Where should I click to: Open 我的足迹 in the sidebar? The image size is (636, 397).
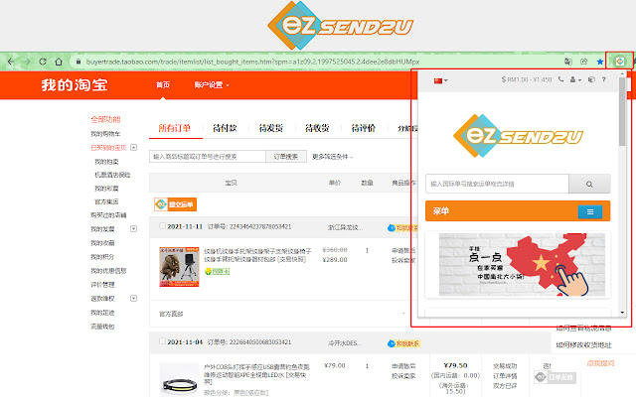pyautogui.click(x=102, y=313)
